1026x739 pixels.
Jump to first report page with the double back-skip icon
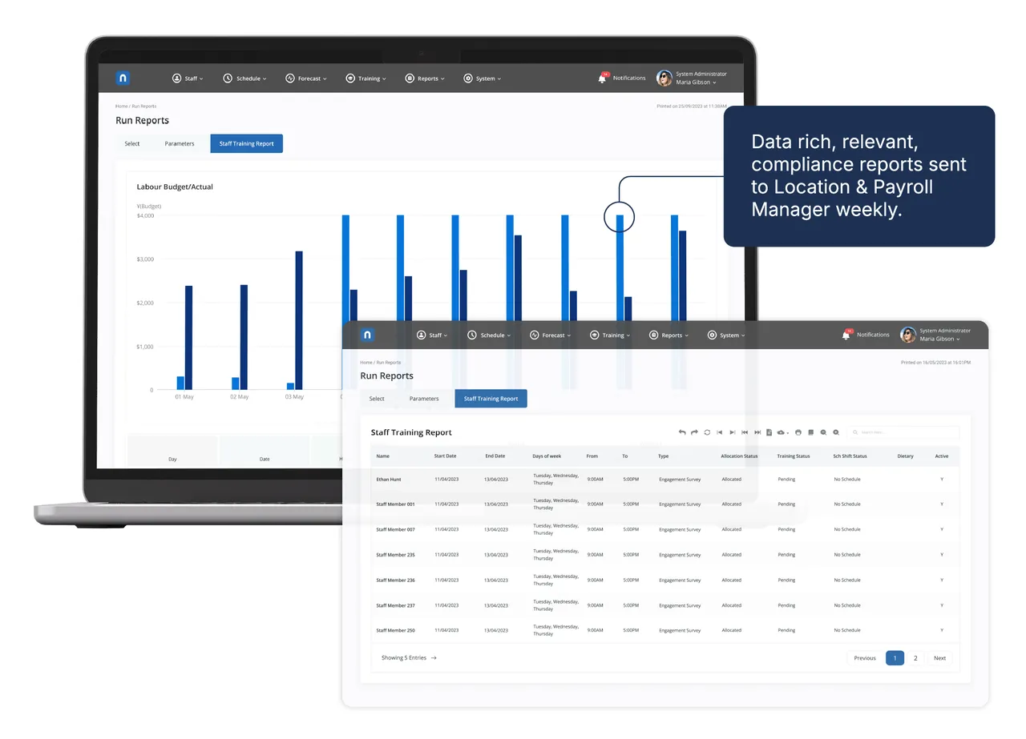745,432
